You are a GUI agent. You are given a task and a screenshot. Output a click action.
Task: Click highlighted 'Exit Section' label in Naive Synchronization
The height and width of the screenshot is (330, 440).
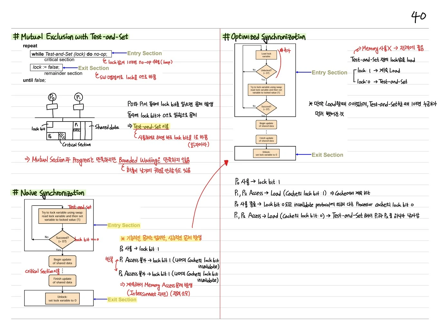(x=122, y=299)
